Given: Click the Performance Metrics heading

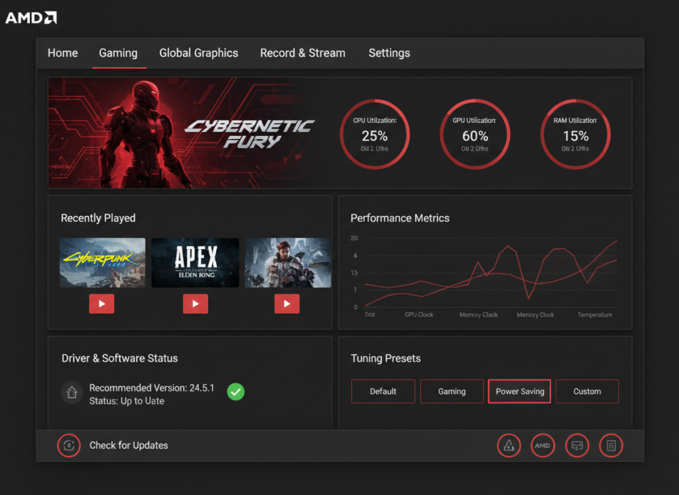Looking at the screenshot, I should 400,218.
